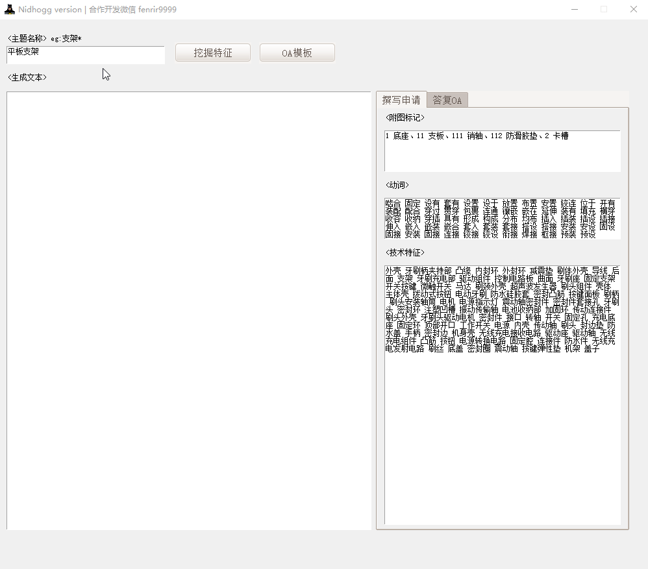Click 控制电路板 in the 技术特征 list
The width and height of the screenshot is (648, 569).
pyautogui.click(x=513, y=278)
